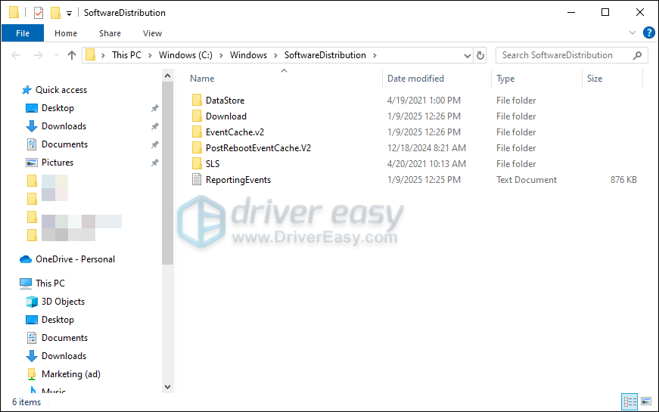
Task: Sort by the Size column header
Action: click(594, 79)
